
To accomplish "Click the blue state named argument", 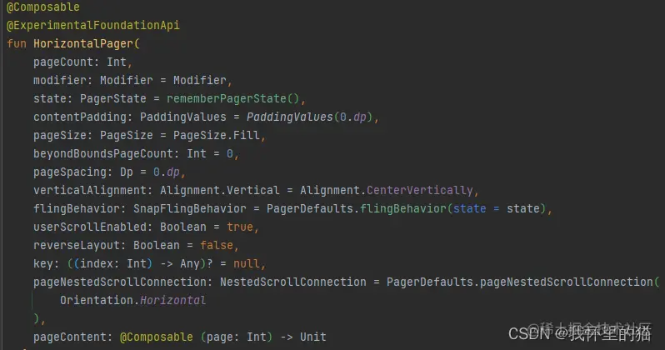I will click(469, 208).
